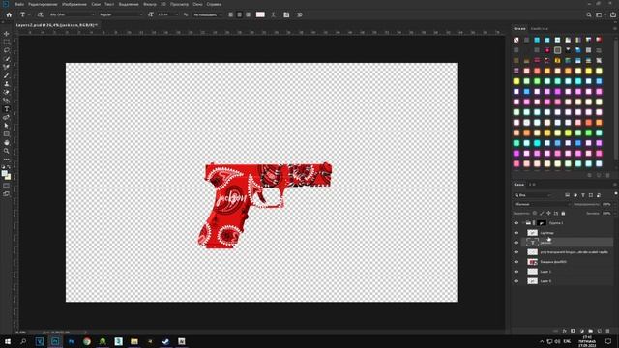The width and height of the screenshot is (619, 348).
Task: Click the text color swatch in options bar
Action: pyautogui.click(x=260, y=14)
